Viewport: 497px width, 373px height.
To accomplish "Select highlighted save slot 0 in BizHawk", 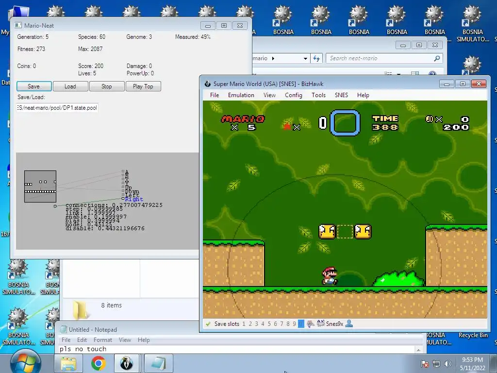I will point(301,324).
